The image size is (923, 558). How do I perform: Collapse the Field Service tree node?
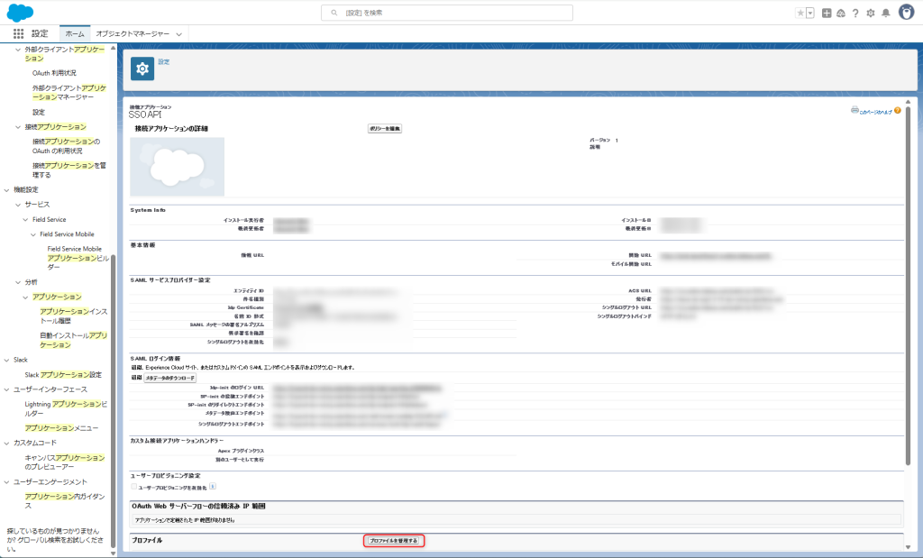tap(25, 220)
